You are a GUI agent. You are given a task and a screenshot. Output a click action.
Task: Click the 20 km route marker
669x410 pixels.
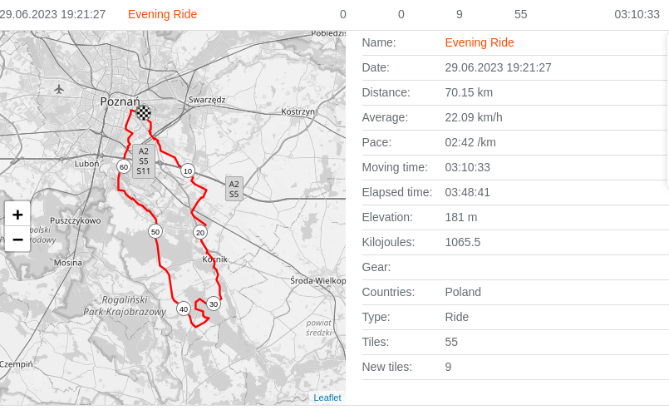[x=200, y=232]
